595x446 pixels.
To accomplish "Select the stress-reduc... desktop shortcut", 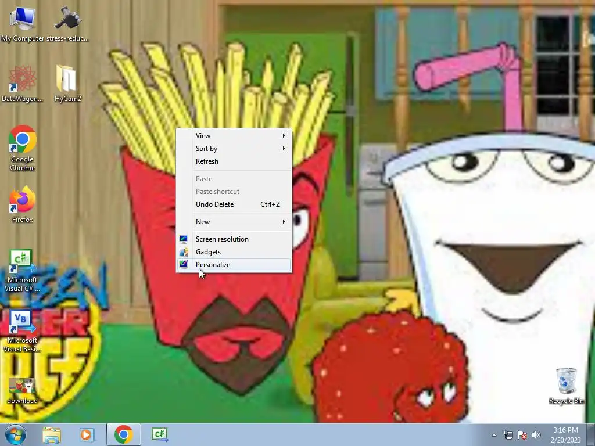I will [x=67, y=24].
